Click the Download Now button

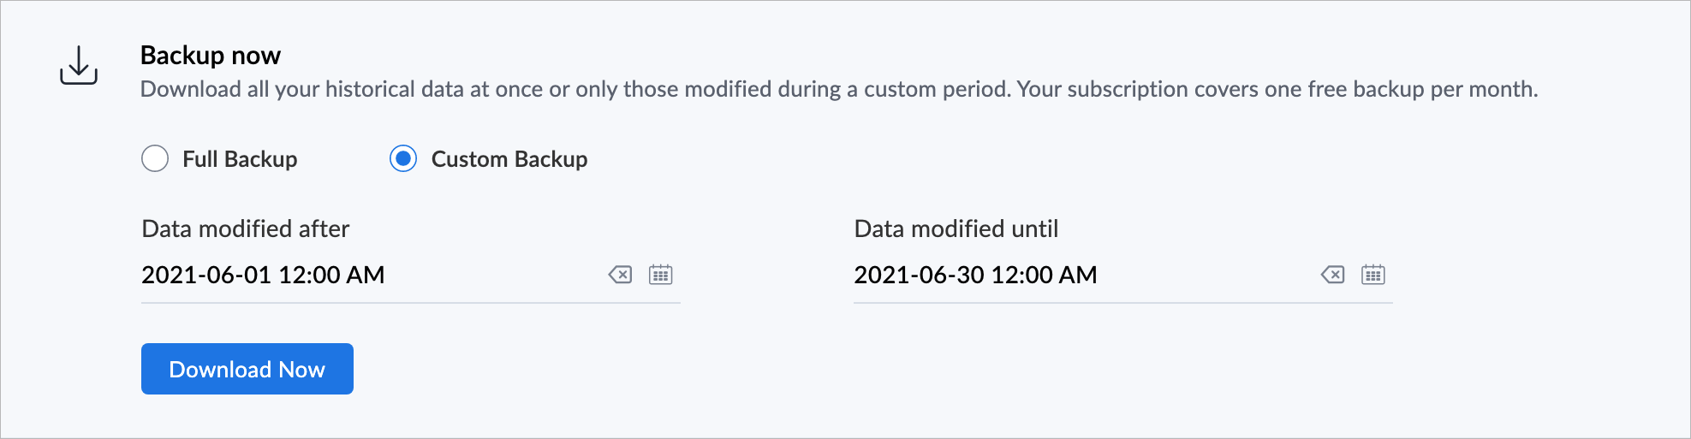click(x=247, y=369)
